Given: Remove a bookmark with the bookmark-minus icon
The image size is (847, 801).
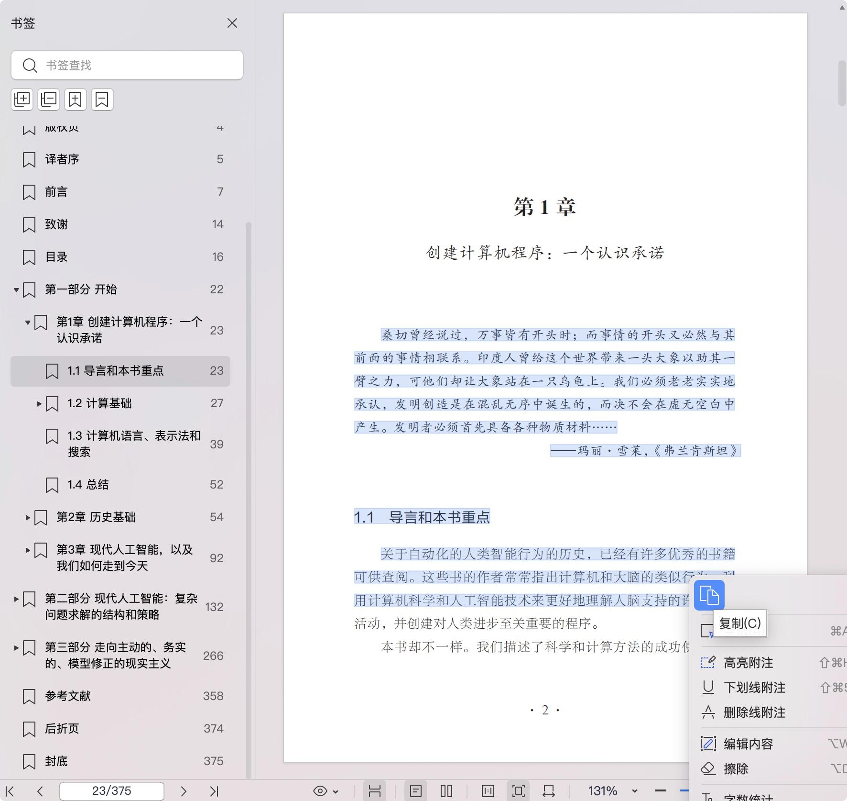Looking at the screenshot, I should 102,100.
